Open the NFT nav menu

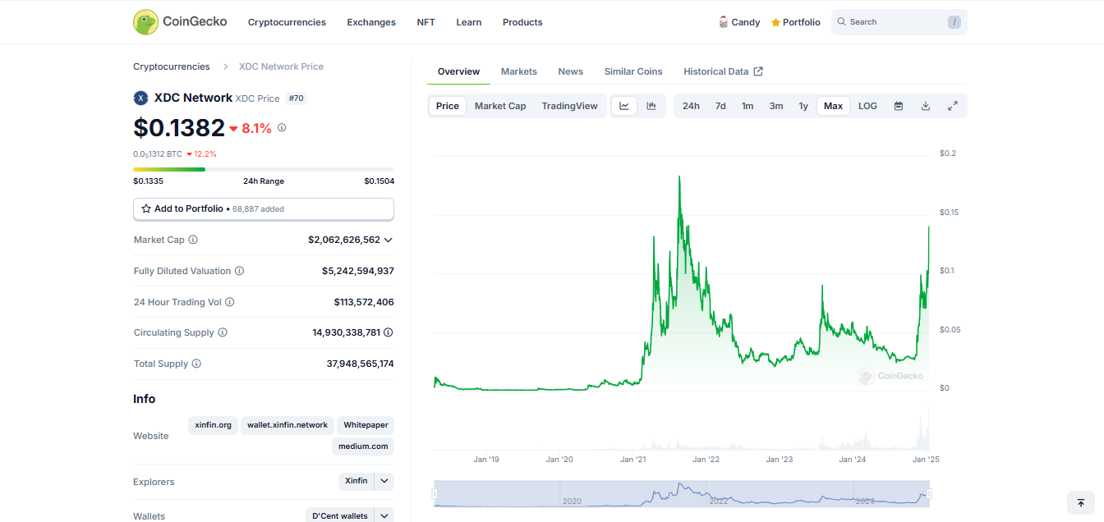[x=425, y=22]
